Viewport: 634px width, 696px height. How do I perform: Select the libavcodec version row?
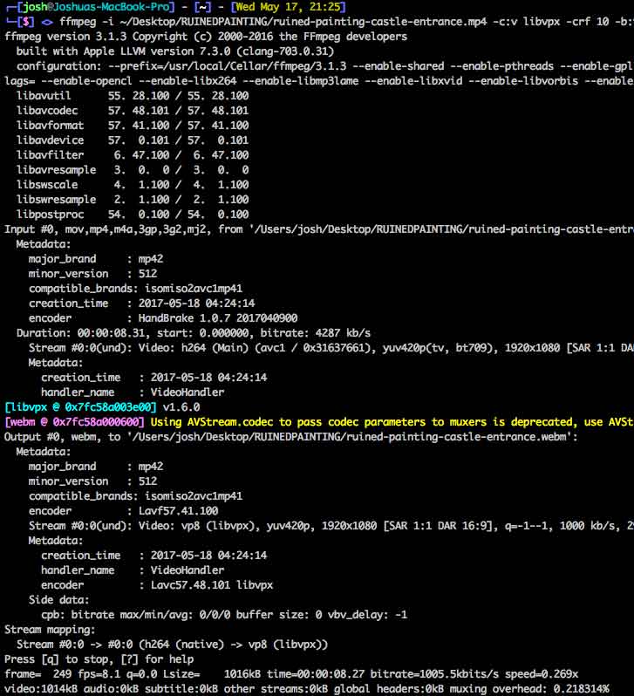pyautogui.click(x=133, y=111)
